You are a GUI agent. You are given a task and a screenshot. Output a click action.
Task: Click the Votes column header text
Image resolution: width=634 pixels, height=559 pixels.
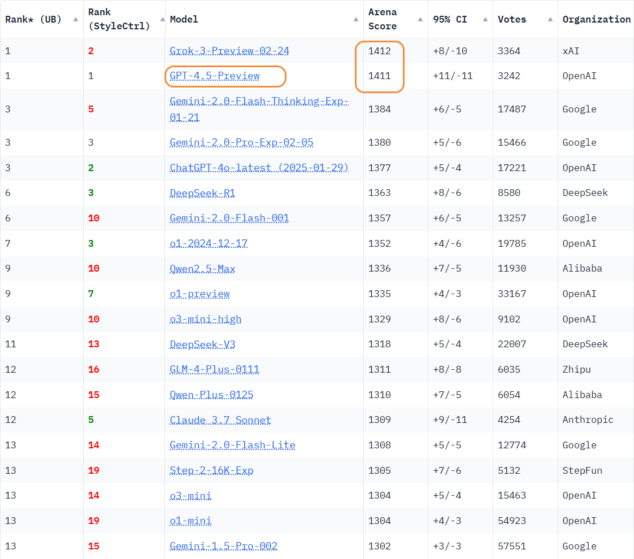tap(512, 19)
